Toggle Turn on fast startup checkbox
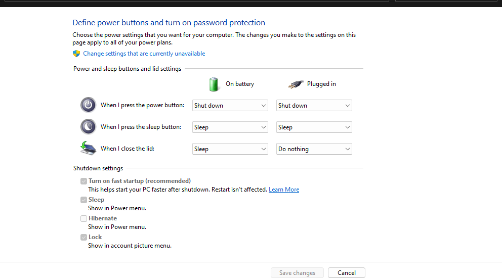502x280 pixels. [x=83, y=181]
